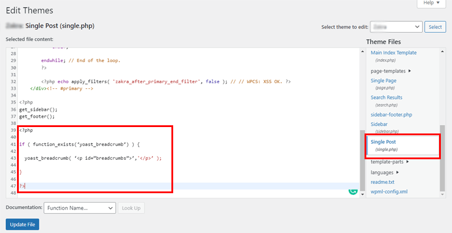The width and height of the screenshot is (452, 233).
Task: Click line 37 get_footer() code
Action: coord(37,117)
